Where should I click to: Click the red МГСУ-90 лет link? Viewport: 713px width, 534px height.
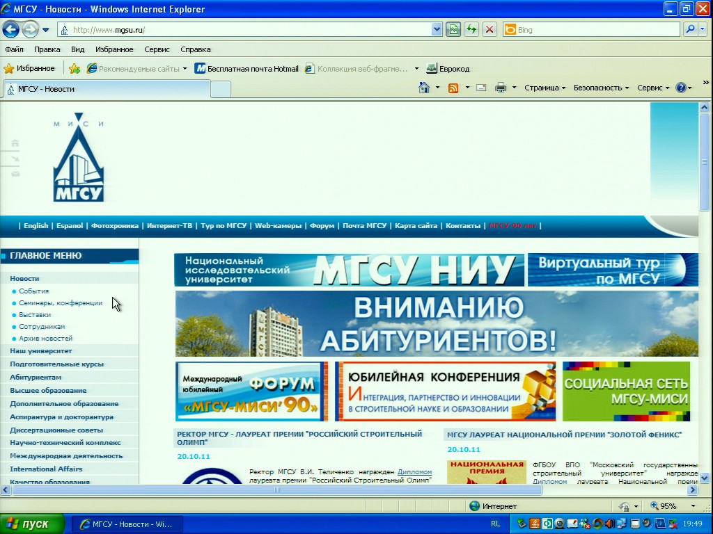512,226
